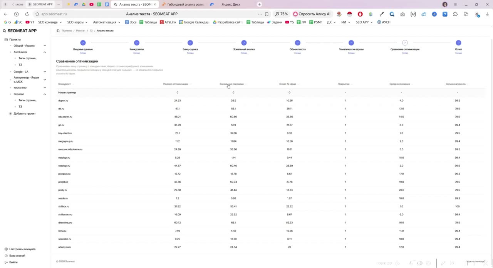Open the Projects folder icon in sidebar
Image resolution: width=493 pixels, height=268 pixels.
[6, 40]
